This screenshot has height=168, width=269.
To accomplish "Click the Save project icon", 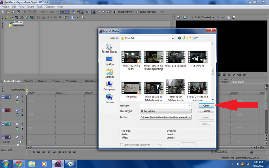I will [13, 12].
